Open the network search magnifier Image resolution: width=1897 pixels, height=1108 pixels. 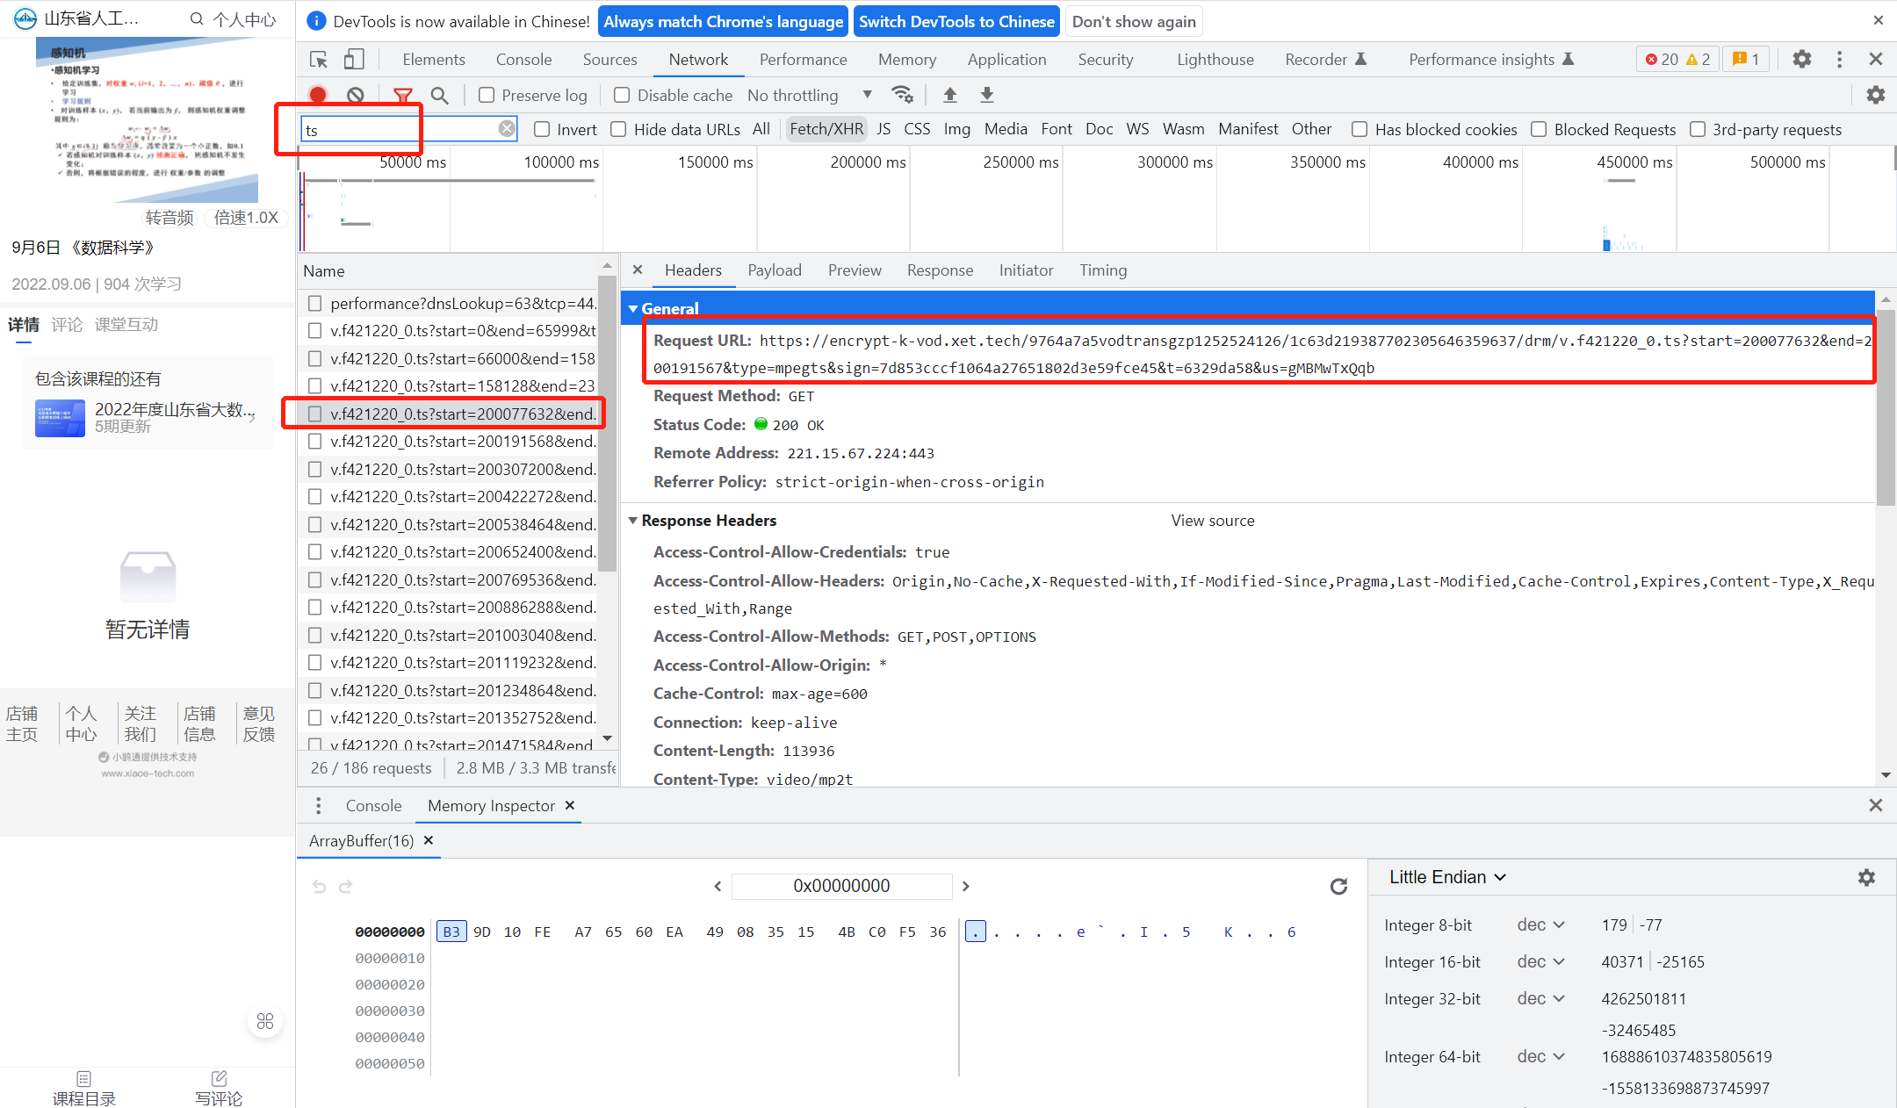(439, 95)
